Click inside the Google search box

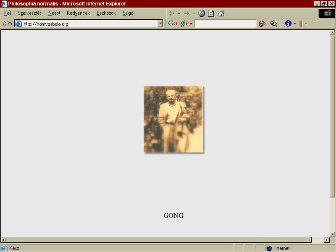pyautogui.click(x=226, y=24)
